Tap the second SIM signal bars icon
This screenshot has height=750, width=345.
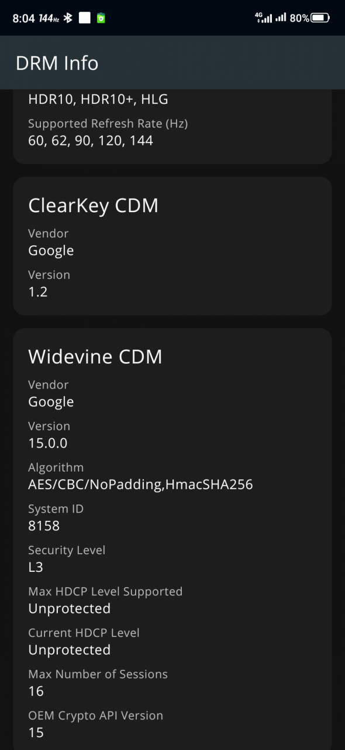(x=281, y=18)
